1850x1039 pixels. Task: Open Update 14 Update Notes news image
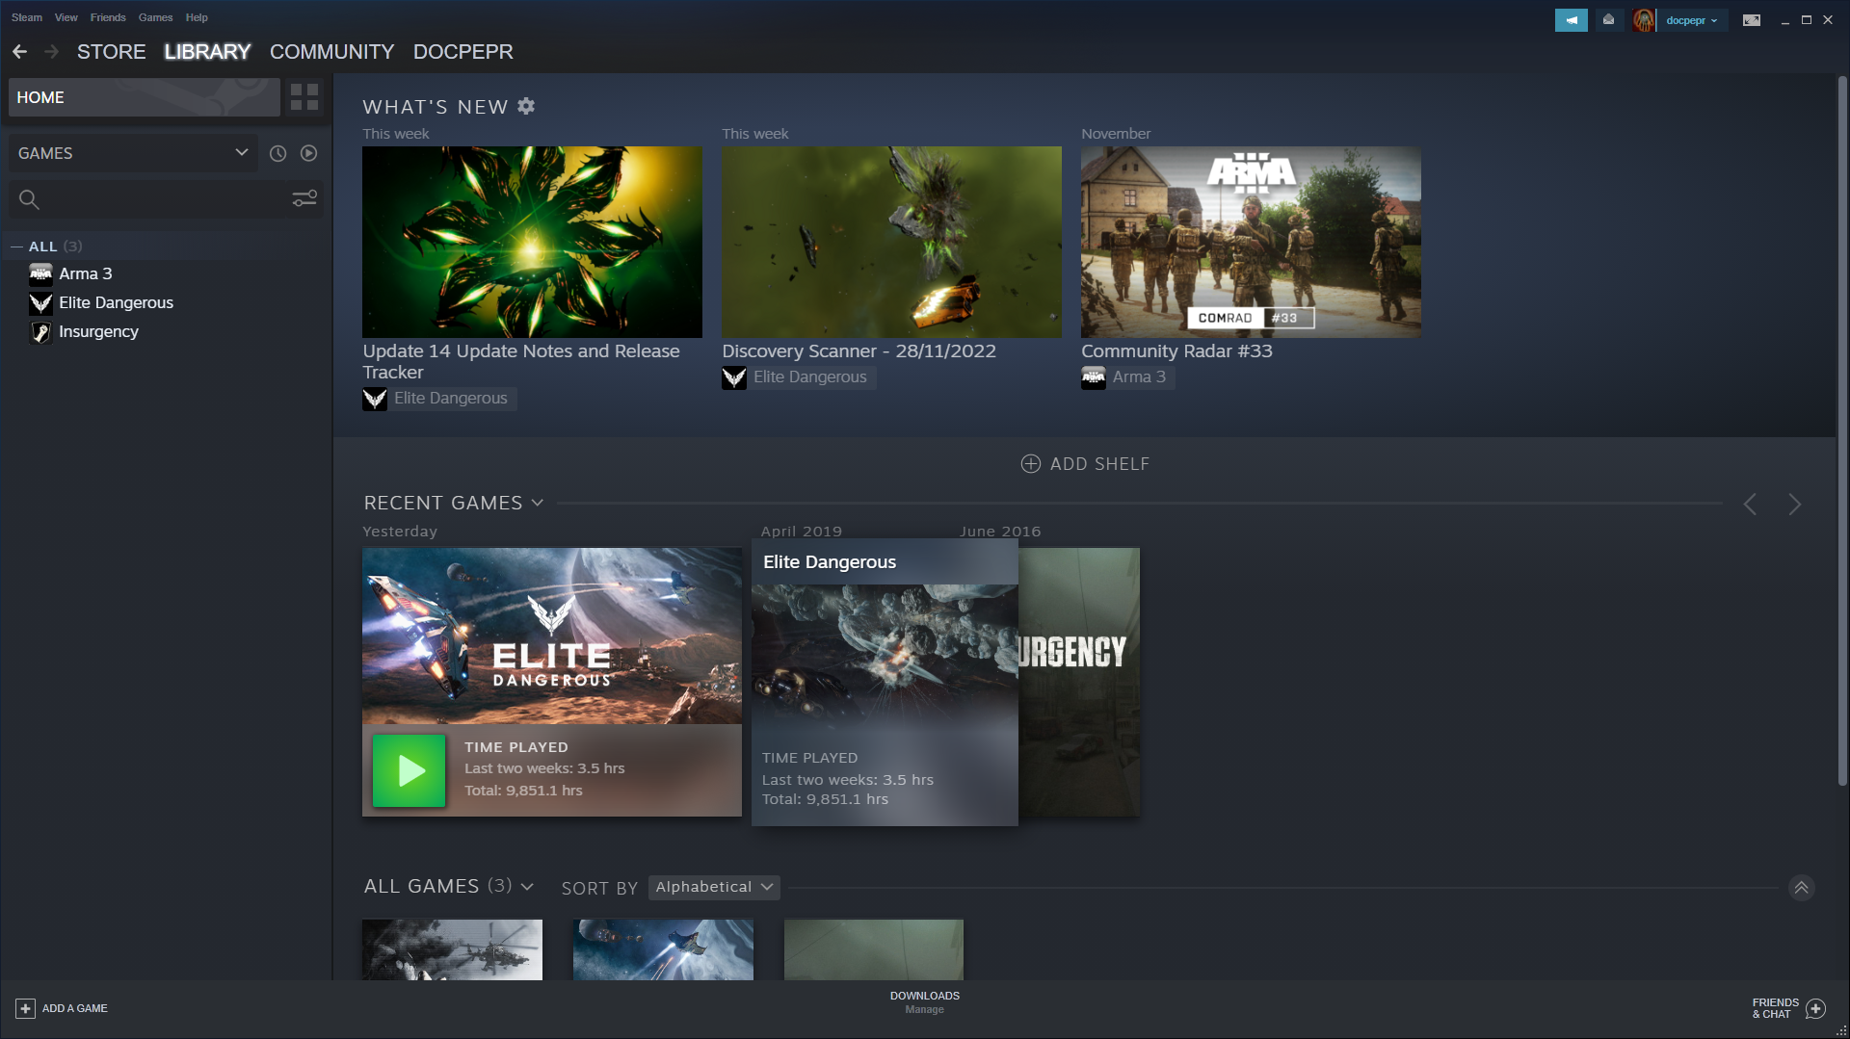click(532, 242)
